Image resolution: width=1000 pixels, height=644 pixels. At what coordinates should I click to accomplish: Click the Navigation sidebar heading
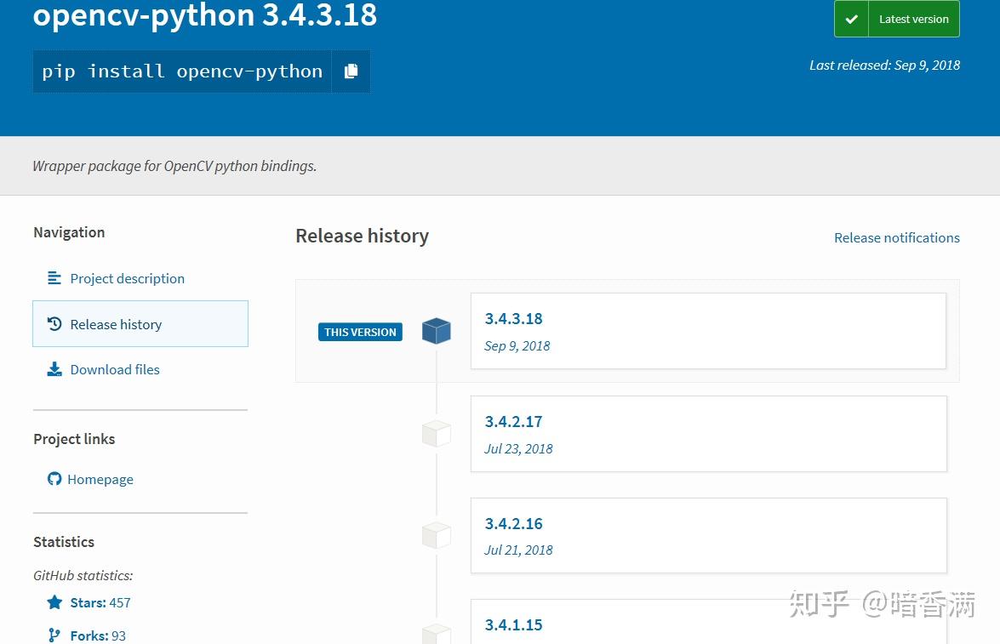pyautogui.click(x=69, y=233)
